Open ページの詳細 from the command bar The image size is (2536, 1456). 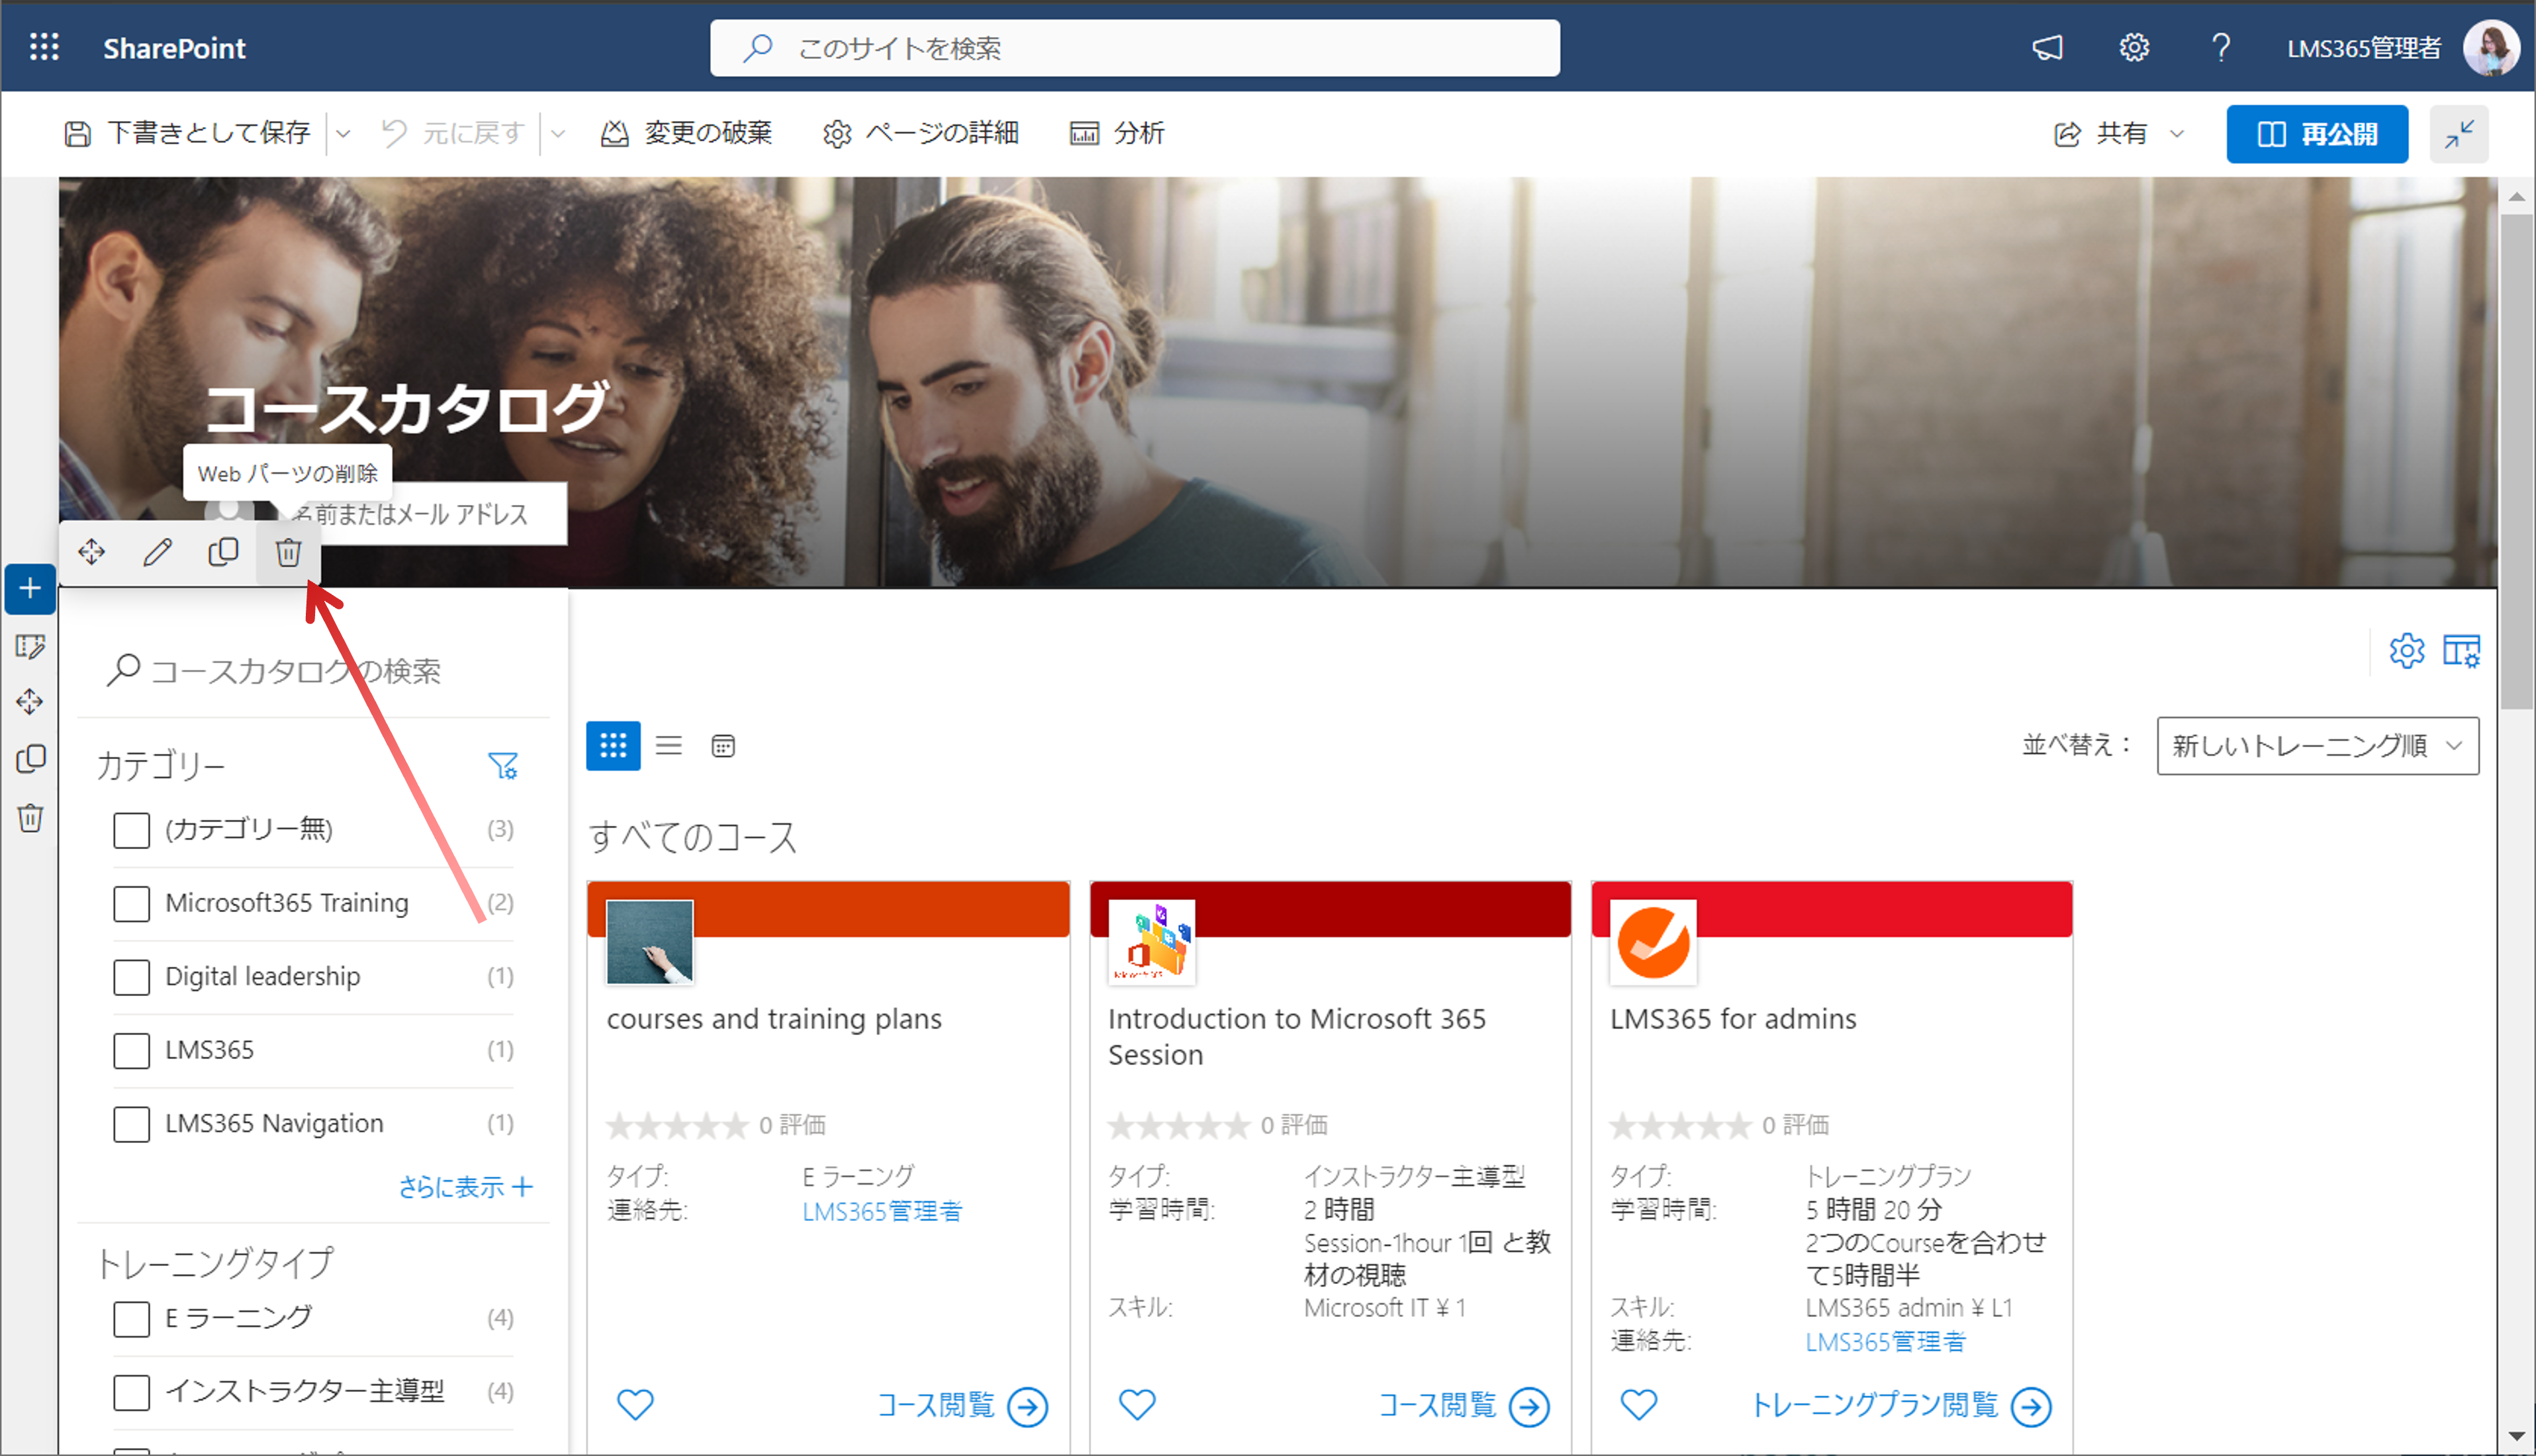pos(920,133)
